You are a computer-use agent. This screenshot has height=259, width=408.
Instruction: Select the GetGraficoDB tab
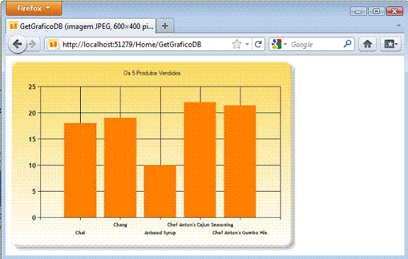pyautogui.click(x=81, y=26)
